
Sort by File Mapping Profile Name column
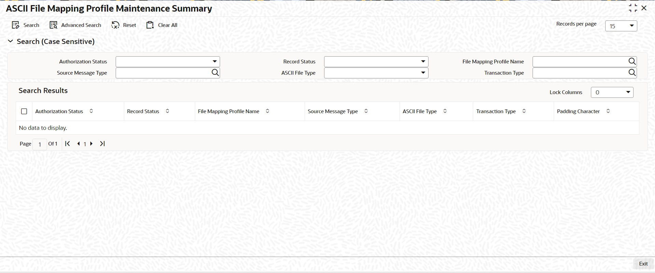tap(267, 111)
